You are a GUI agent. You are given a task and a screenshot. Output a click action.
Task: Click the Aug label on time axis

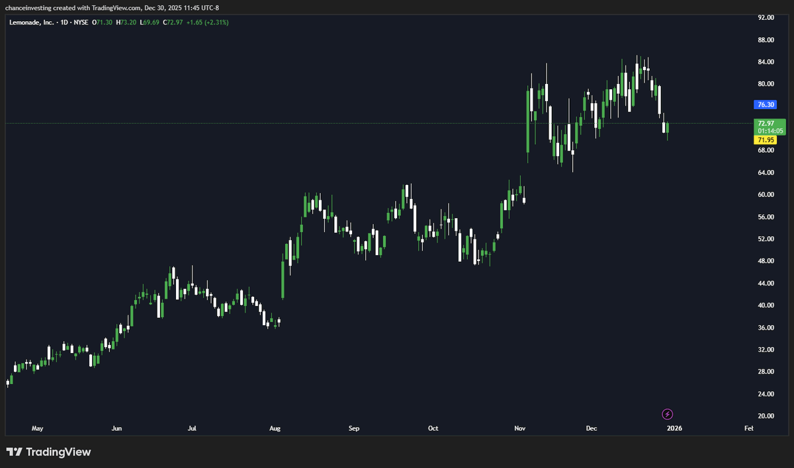pos(275,429)
